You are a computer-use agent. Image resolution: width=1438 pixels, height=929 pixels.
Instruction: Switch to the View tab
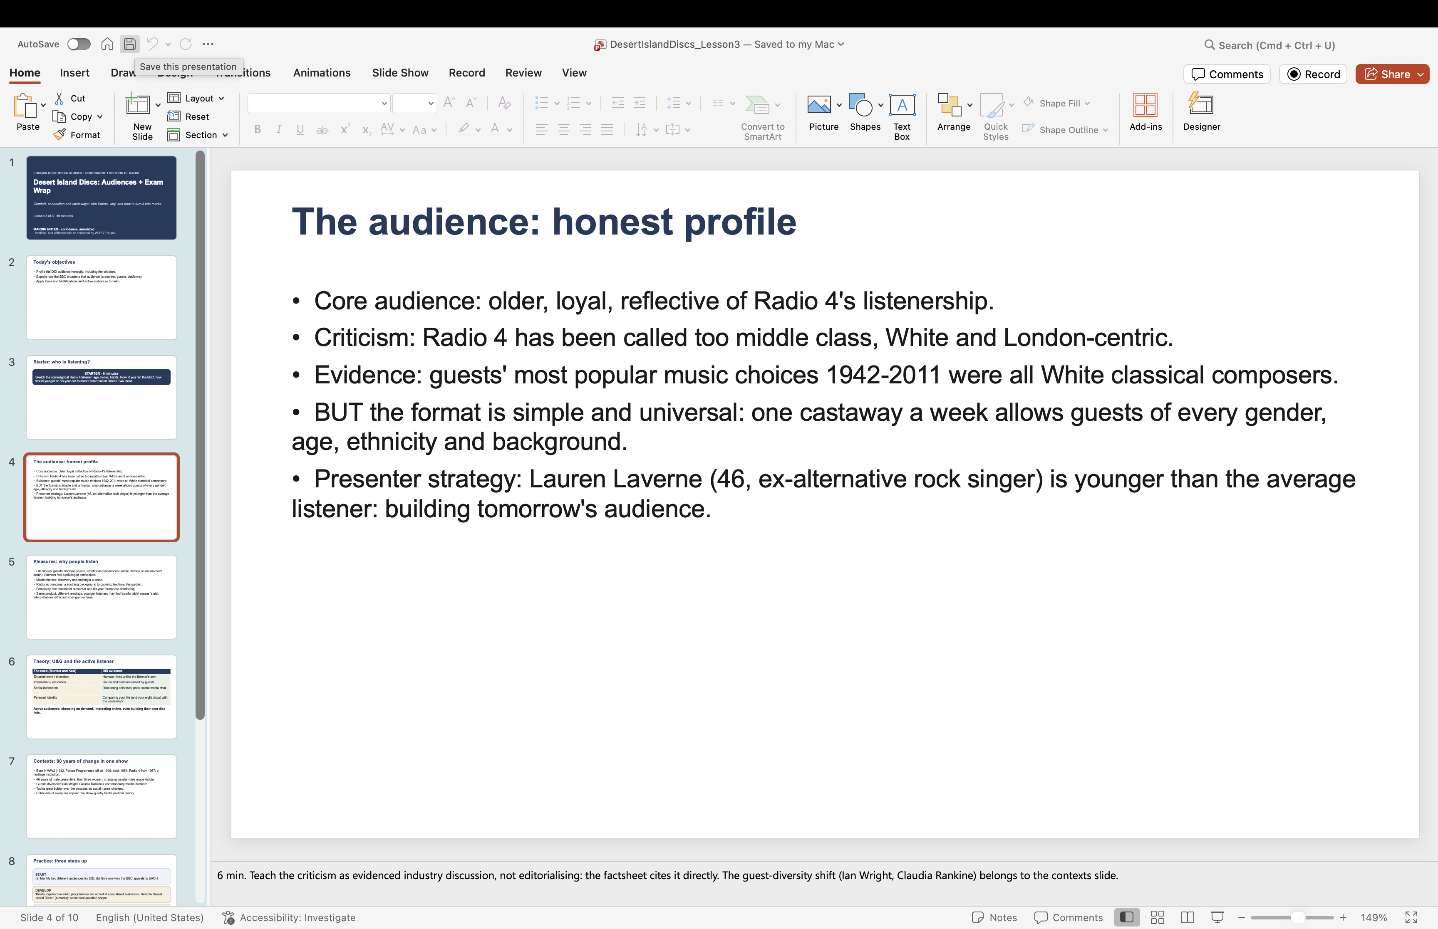pyautogui.click(x=574, y=73)
